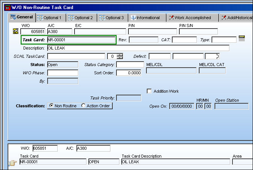Click the W/O Phase input field

coord(63,73)
